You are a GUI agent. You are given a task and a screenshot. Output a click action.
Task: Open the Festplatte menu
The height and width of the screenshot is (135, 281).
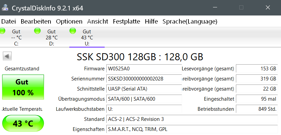(x=127, y=21)
